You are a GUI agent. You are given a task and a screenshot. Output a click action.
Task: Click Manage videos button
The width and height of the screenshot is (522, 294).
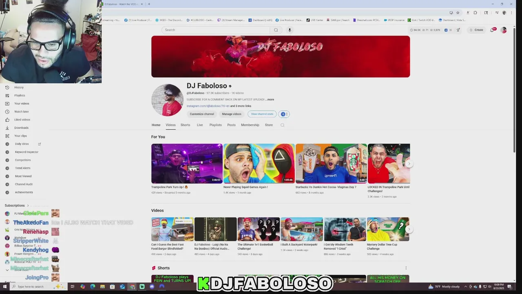point(232,114)
